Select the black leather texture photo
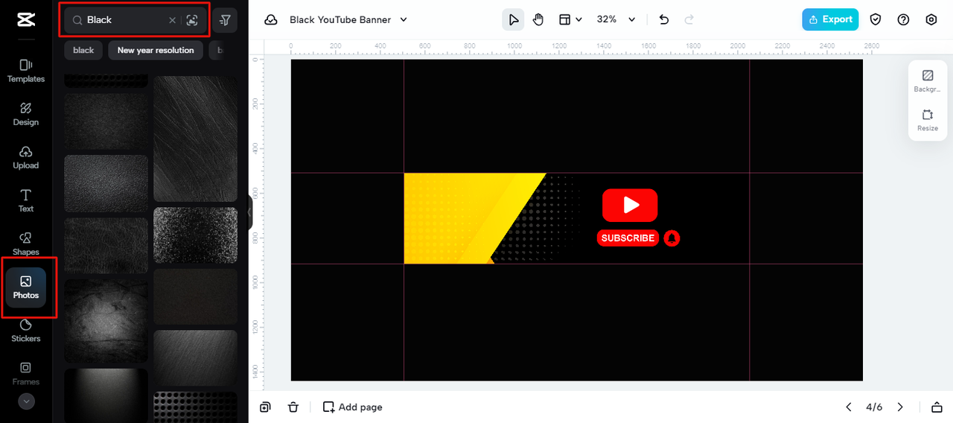The width and height of the screenshot is (953, 423). (106, 183)
